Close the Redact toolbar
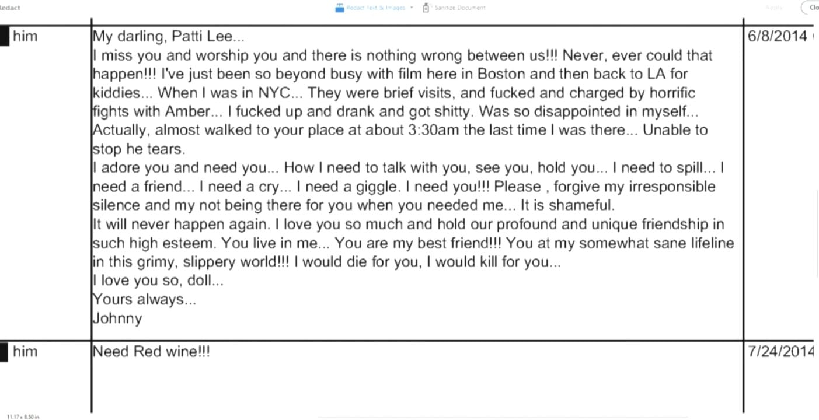Image resolution: width=819 pixels, height=420 pixels. 812,8
